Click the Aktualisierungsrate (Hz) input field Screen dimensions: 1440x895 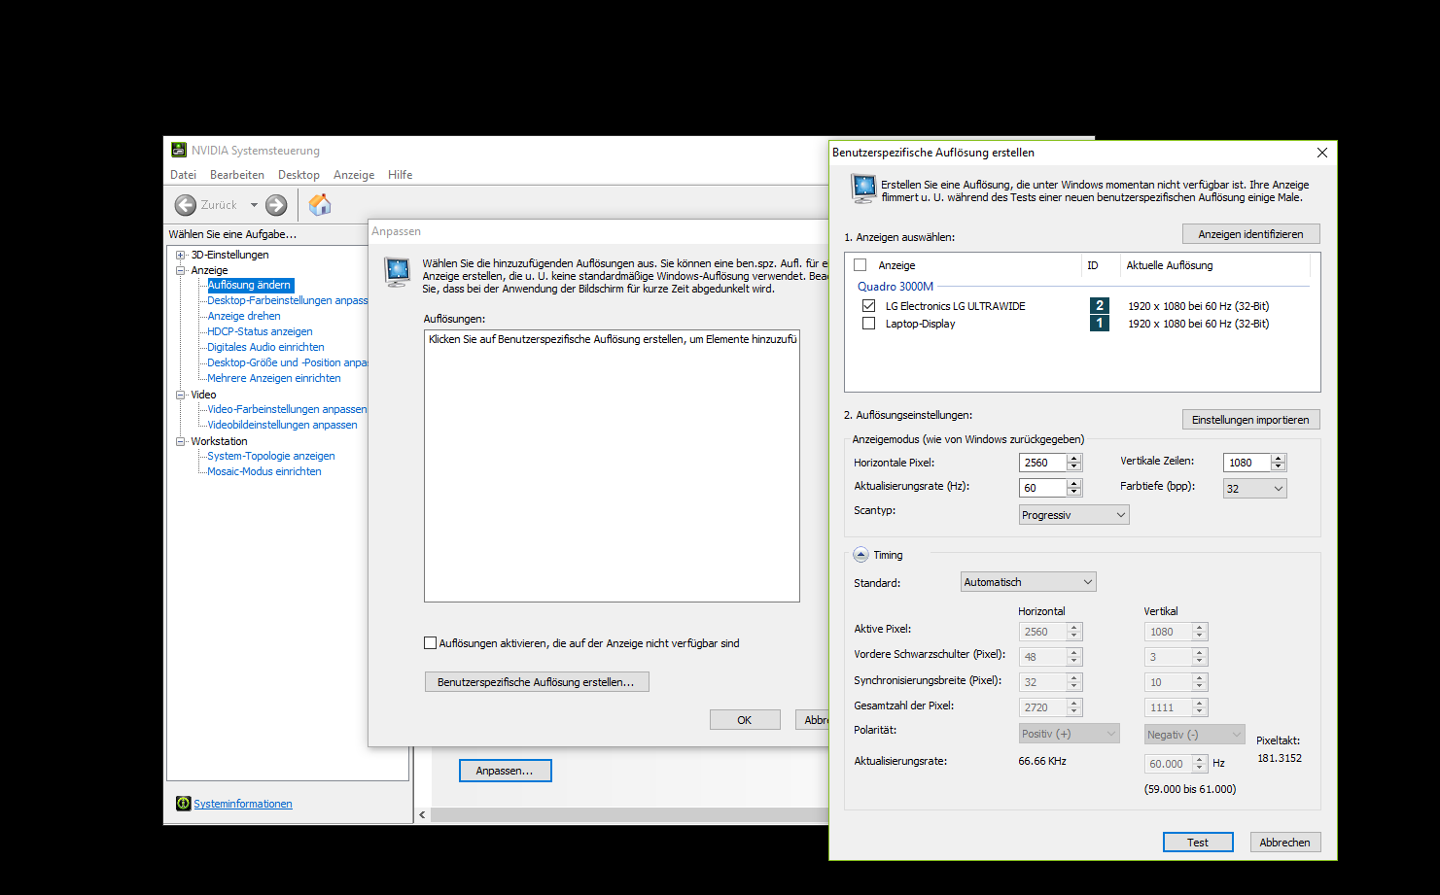1042,488
